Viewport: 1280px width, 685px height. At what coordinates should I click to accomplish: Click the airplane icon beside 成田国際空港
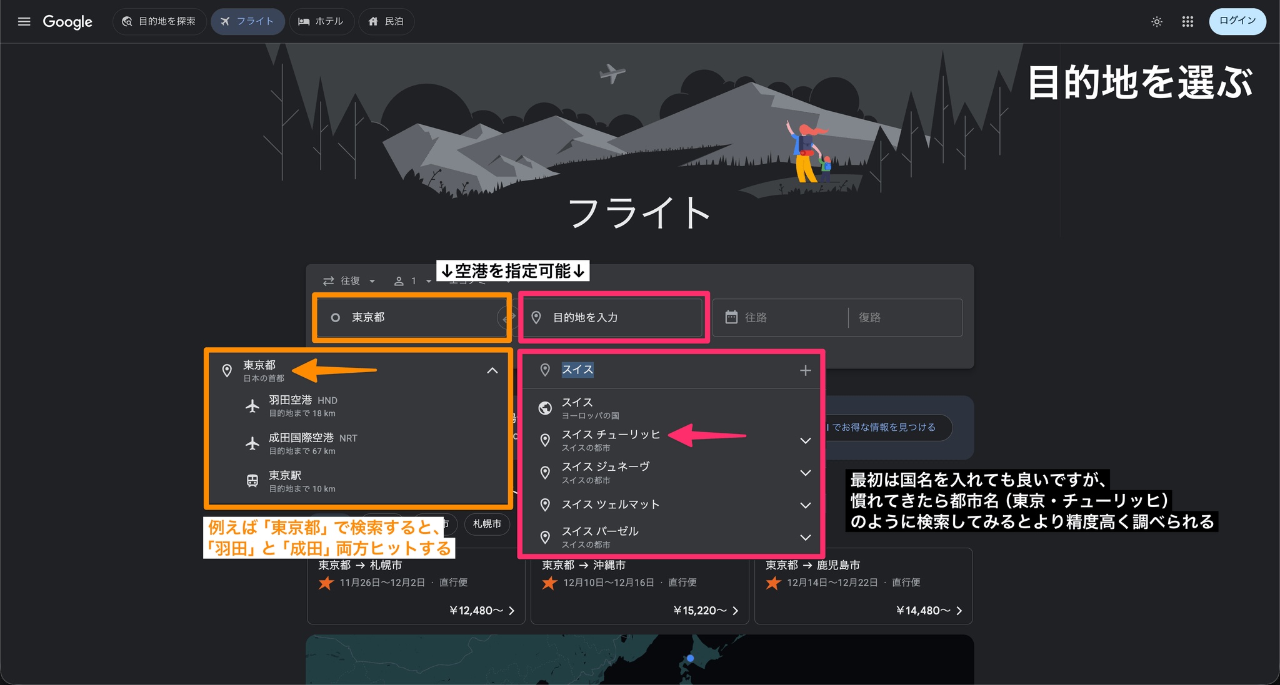252,443
